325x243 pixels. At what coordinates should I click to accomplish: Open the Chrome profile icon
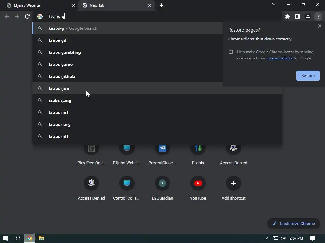tap(308, 16)
